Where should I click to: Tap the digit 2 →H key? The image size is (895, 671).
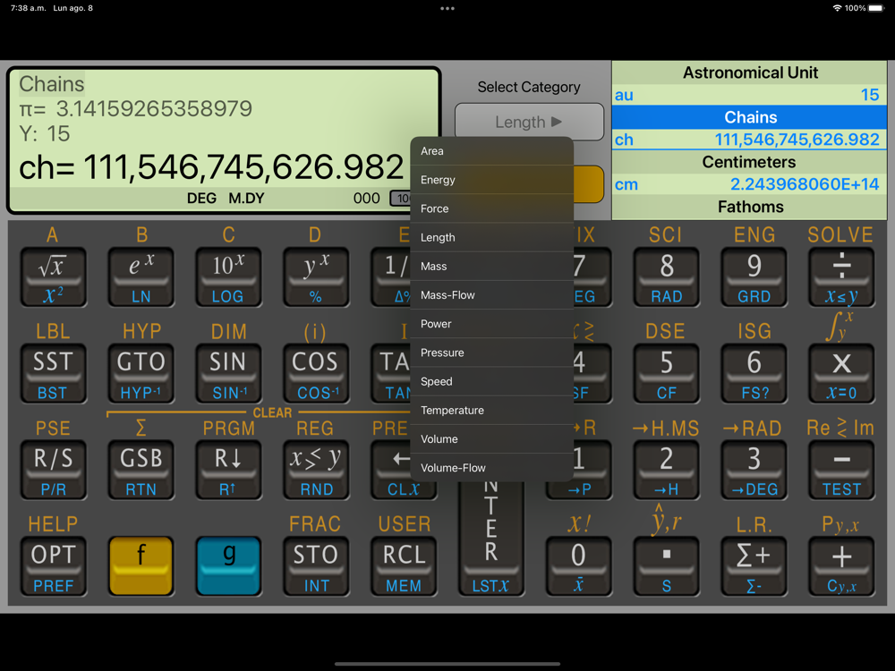(x=666, y=471)
